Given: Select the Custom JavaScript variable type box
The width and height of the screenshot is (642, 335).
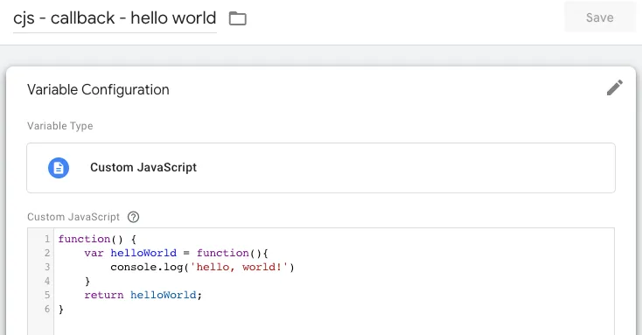Looking at the screenshot, I should click(x=321, y=168).
